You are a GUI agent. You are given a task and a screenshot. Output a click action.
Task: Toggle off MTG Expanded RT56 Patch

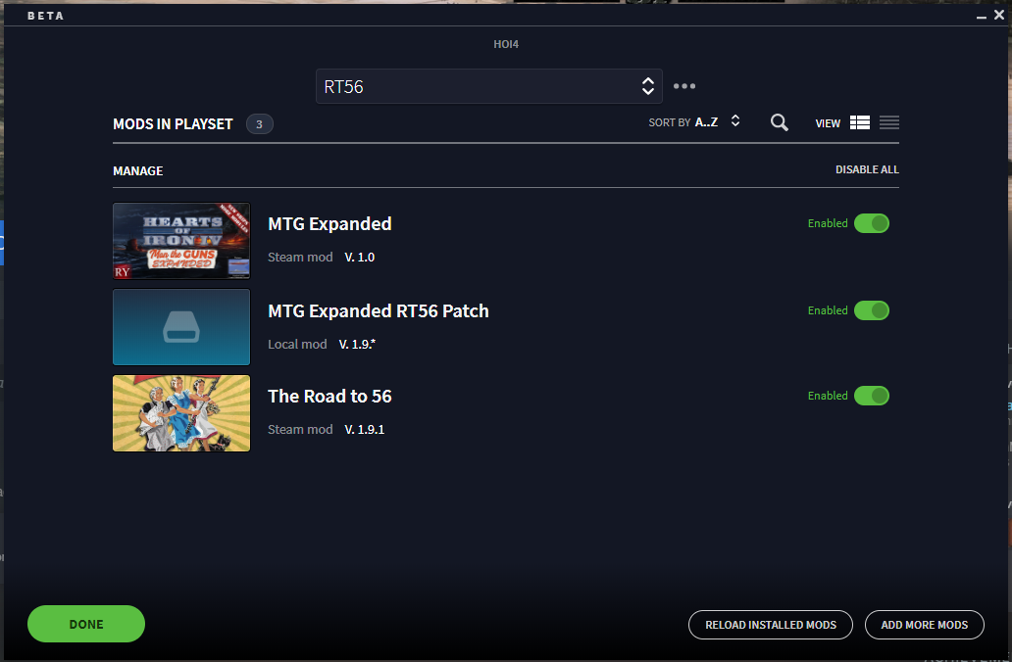pyautogui.click(x=871, y=310)
